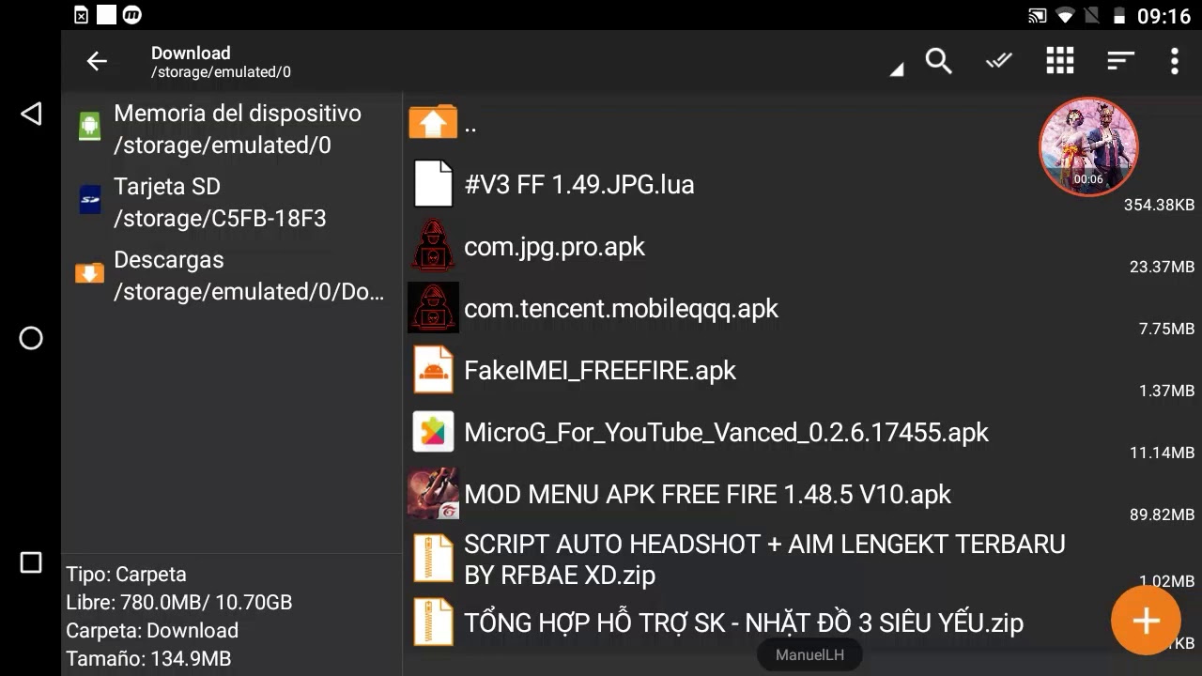Tap the 'Tipo: Carpeta' info line
The image size is (1202, 676).
tap(126, 574)
